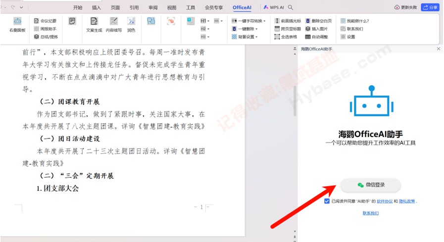
Task: Apply 润色 polishing tool
Action: pos(131,25)
